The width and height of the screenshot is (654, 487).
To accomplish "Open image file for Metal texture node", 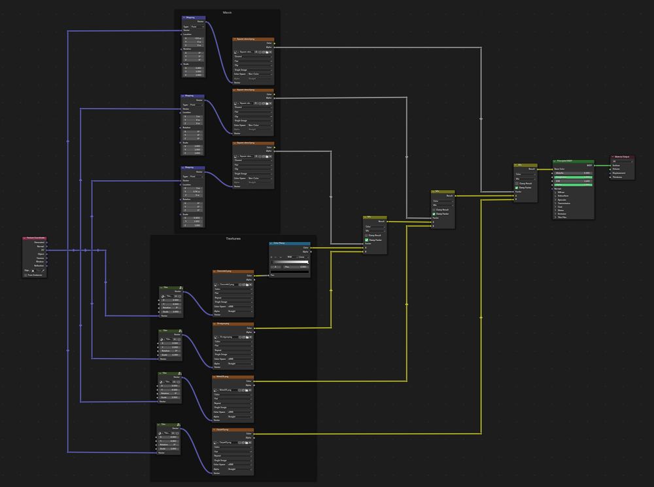I will [x=247, y=390].
